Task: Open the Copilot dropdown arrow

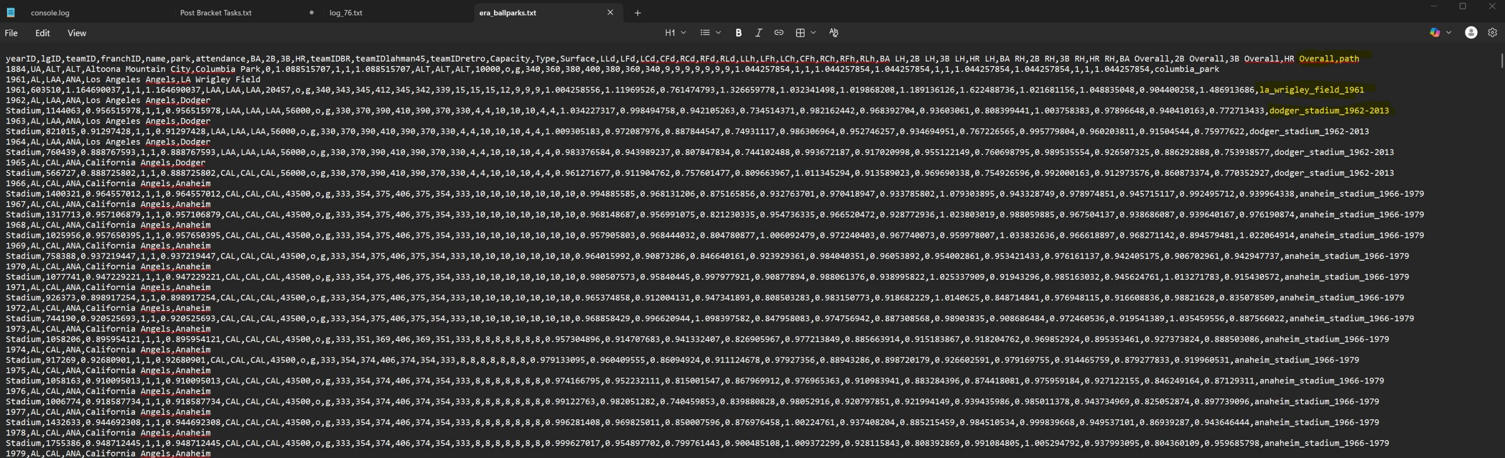Action: click(x=1448, y=33)
